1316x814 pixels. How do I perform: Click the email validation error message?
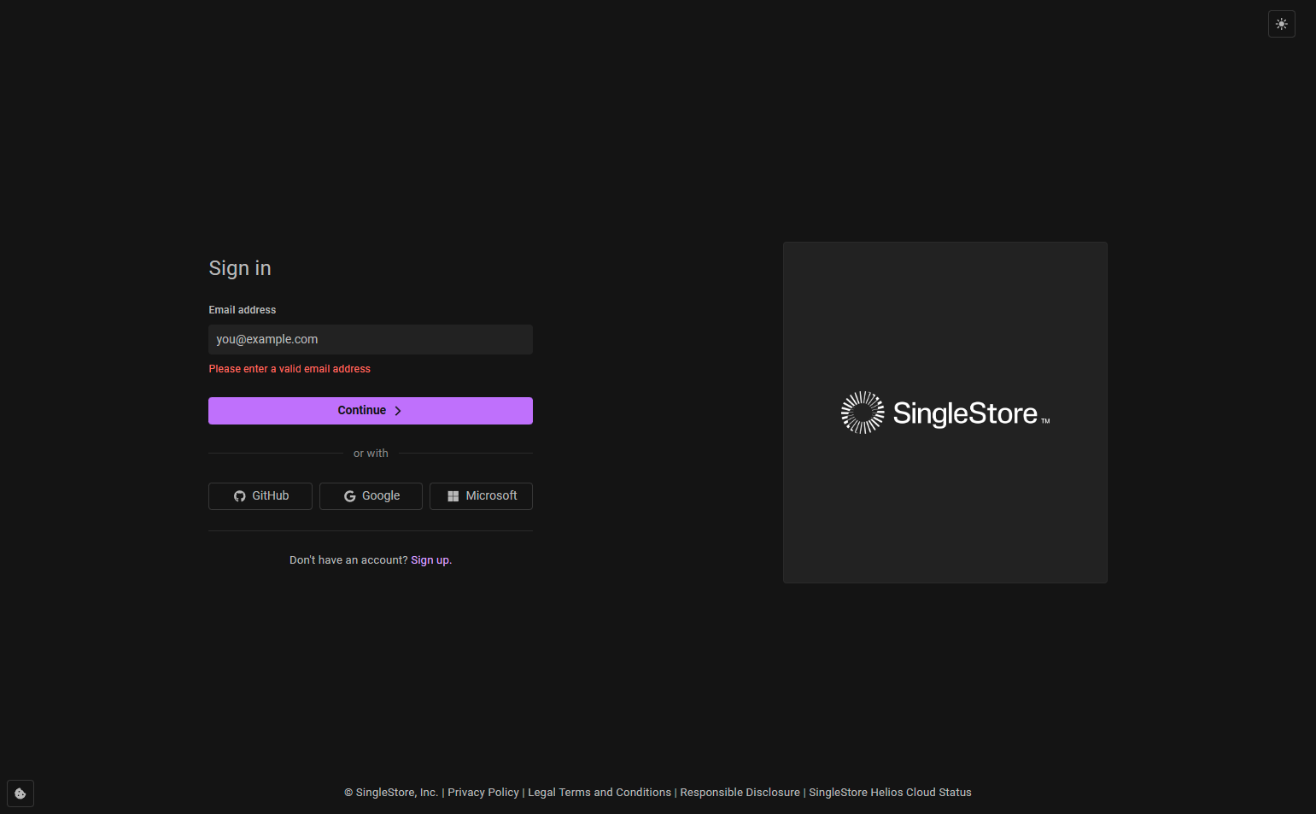[x=289, y=368]
